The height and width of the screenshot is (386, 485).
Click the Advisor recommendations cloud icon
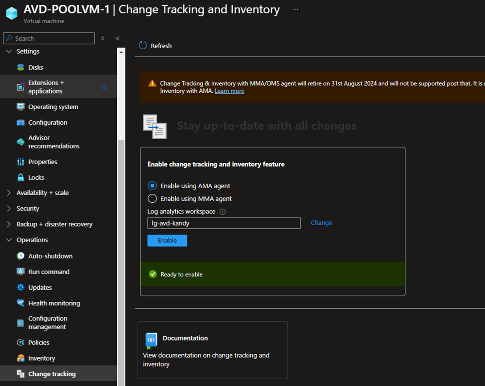click(x=21, y=142)
